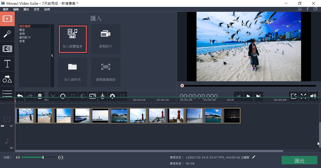Open the Transitions panel in sidebar

coord(7,49)
